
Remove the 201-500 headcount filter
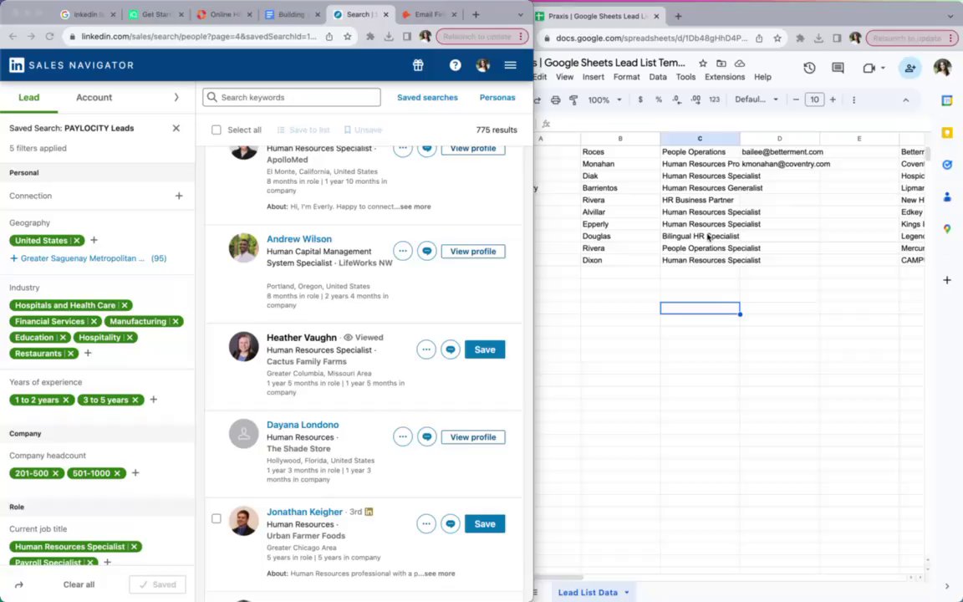coord(55,473)
